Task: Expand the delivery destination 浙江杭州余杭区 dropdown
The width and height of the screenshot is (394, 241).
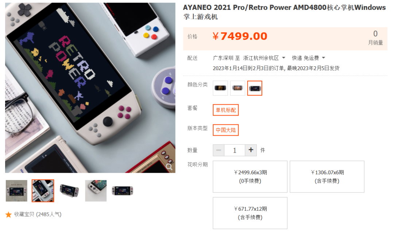Action: tap(264, 58)
